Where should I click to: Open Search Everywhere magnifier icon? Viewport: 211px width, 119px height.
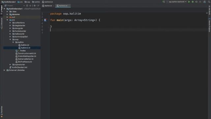point(209,2)
